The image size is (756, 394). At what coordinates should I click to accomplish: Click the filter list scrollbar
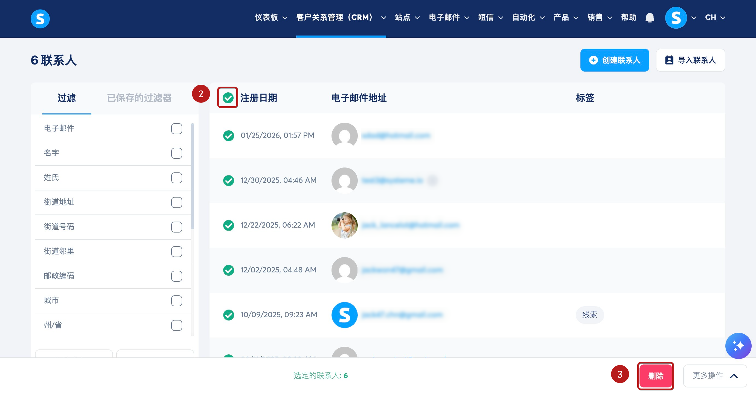(x=193, y=176)
